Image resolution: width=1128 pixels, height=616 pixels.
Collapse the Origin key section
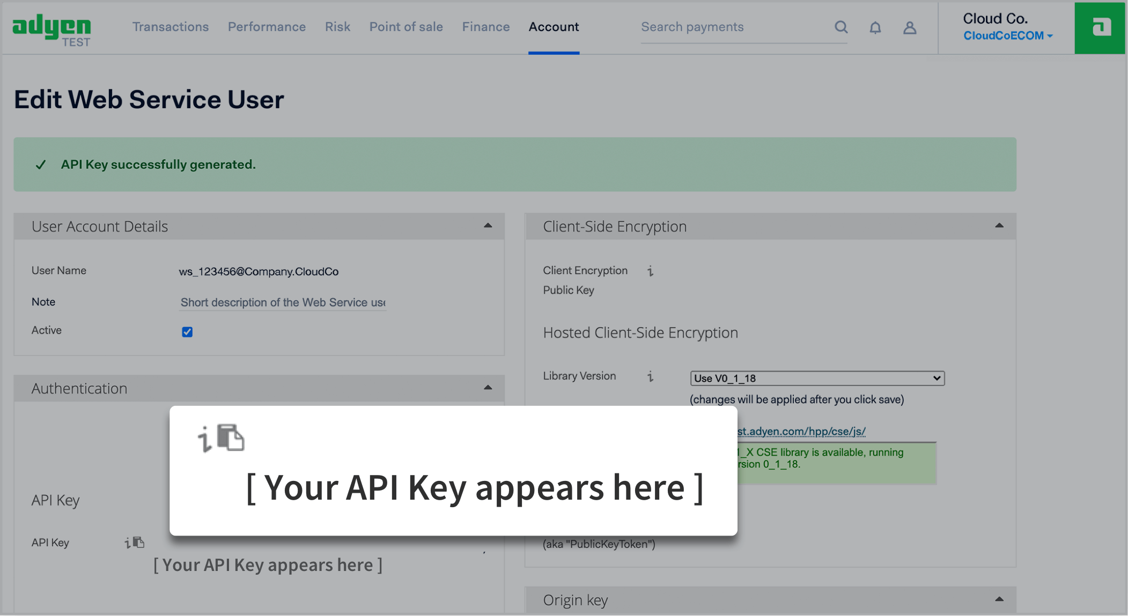[x=999, y=599]
